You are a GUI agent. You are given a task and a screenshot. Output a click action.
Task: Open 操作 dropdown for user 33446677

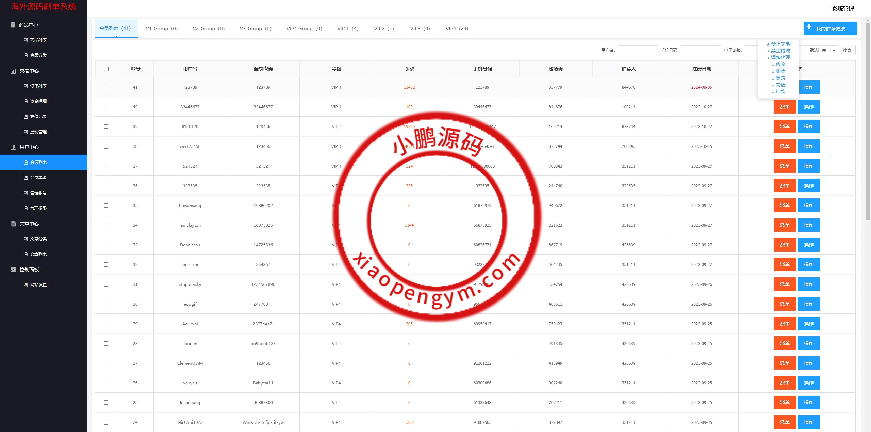pos(808,107)
